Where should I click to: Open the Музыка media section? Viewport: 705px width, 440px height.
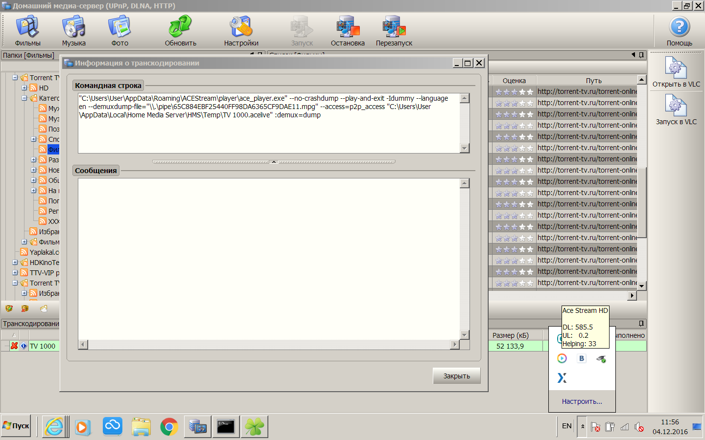pyautogui.click(x=73, y=30)
